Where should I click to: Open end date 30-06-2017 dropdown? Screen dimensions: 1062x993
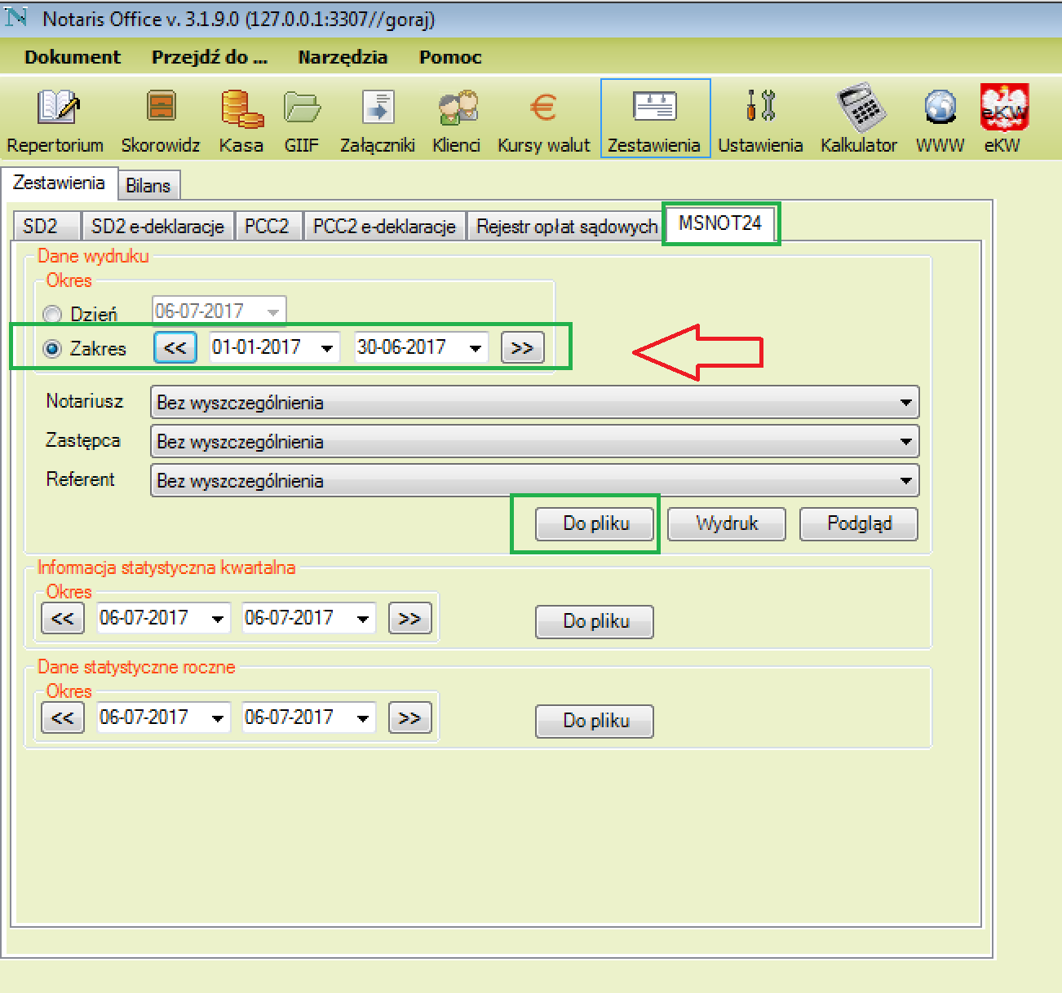pos(476,347)
